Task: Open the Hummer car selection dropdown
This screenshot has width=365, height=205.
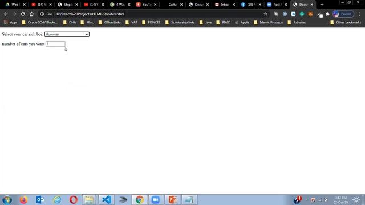Action: click(67, 34)
